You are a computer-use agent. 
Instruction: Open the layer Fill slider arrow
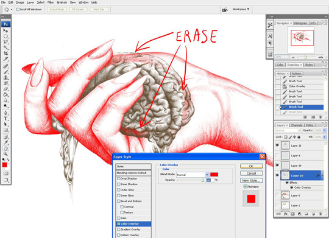pyautogui.click(x=324, y=137)
